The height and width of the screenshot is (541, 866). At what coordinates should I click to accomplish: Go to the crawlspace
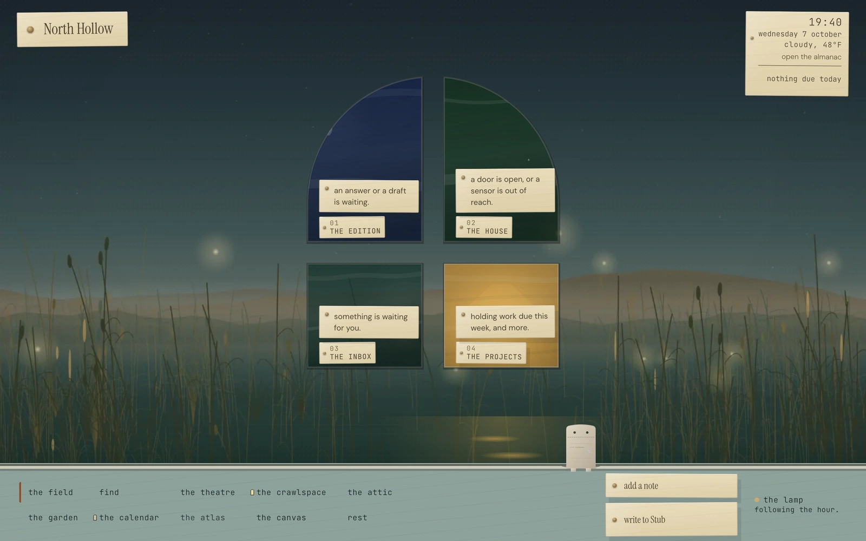[x=291, y=492]
